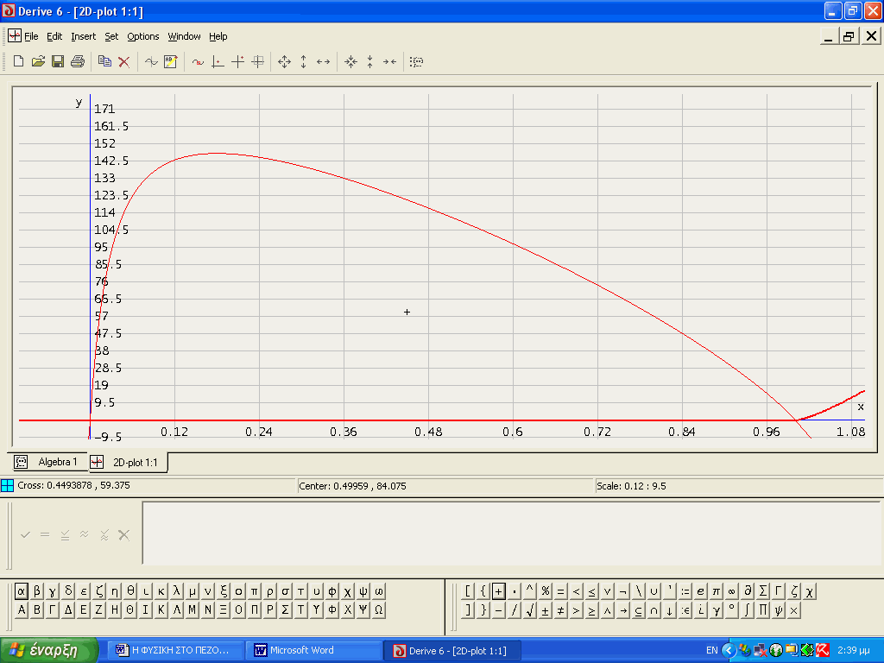The image size is (884, 663).
Task: Click the square root symbol button
Action: (x=530, y=610)
